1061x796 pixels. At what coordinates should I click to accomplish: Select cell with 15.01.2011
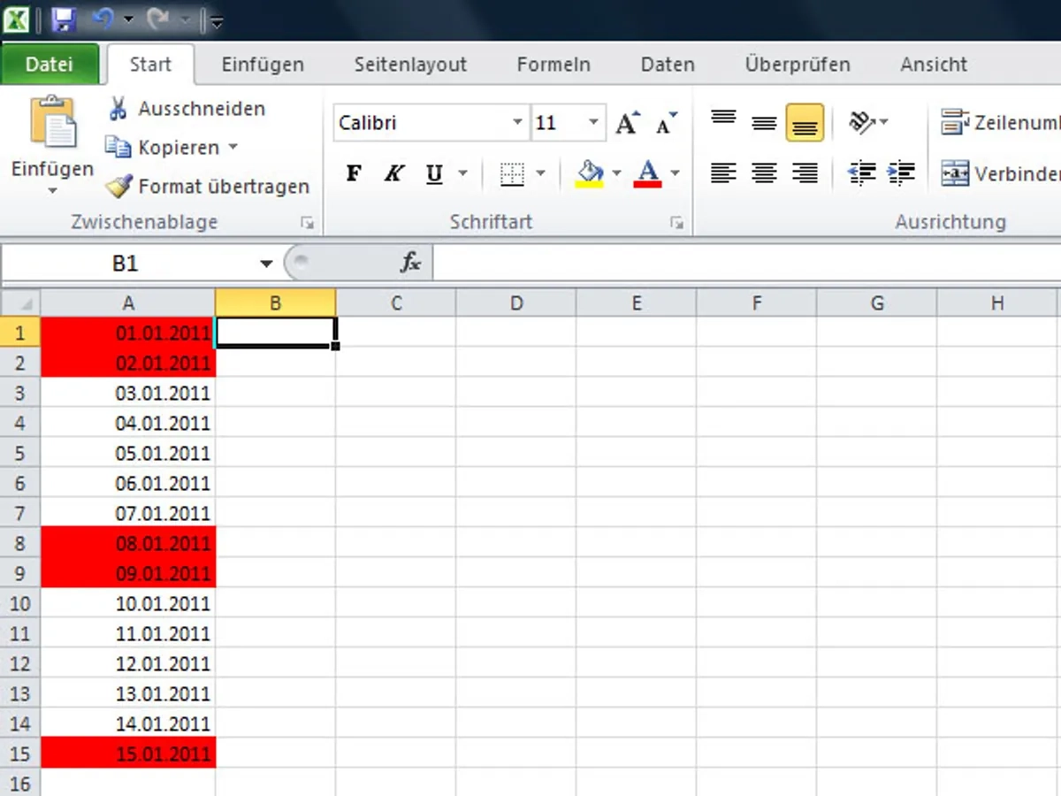[128, 754]
